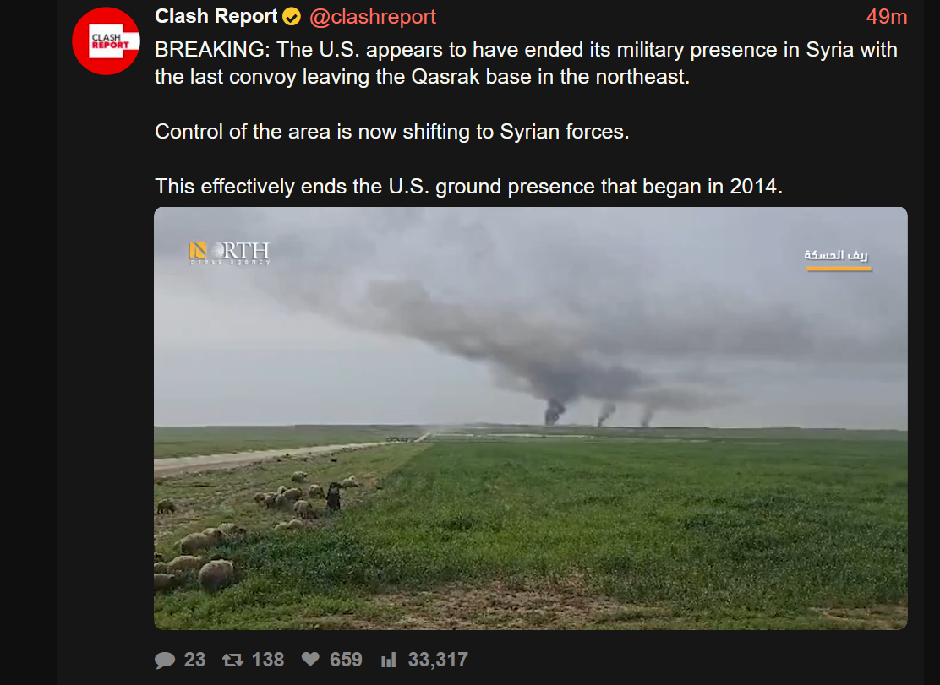
Task: Click the BREAKING headline sentence
Action: 526,63
